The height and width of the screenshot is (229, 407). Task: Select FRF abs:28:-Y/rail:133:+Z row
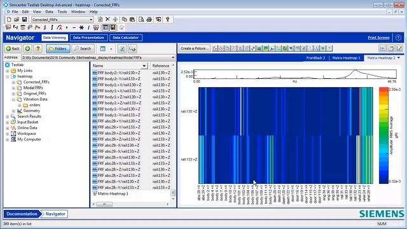click(x=119, y=188)
